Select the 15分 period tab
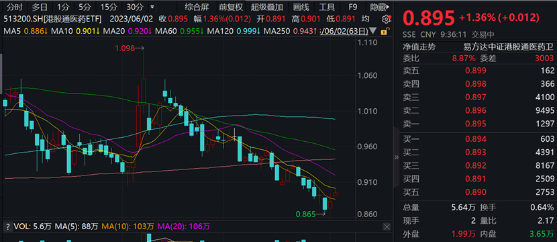This screenshot has height=242, width=557. [108, 7]
